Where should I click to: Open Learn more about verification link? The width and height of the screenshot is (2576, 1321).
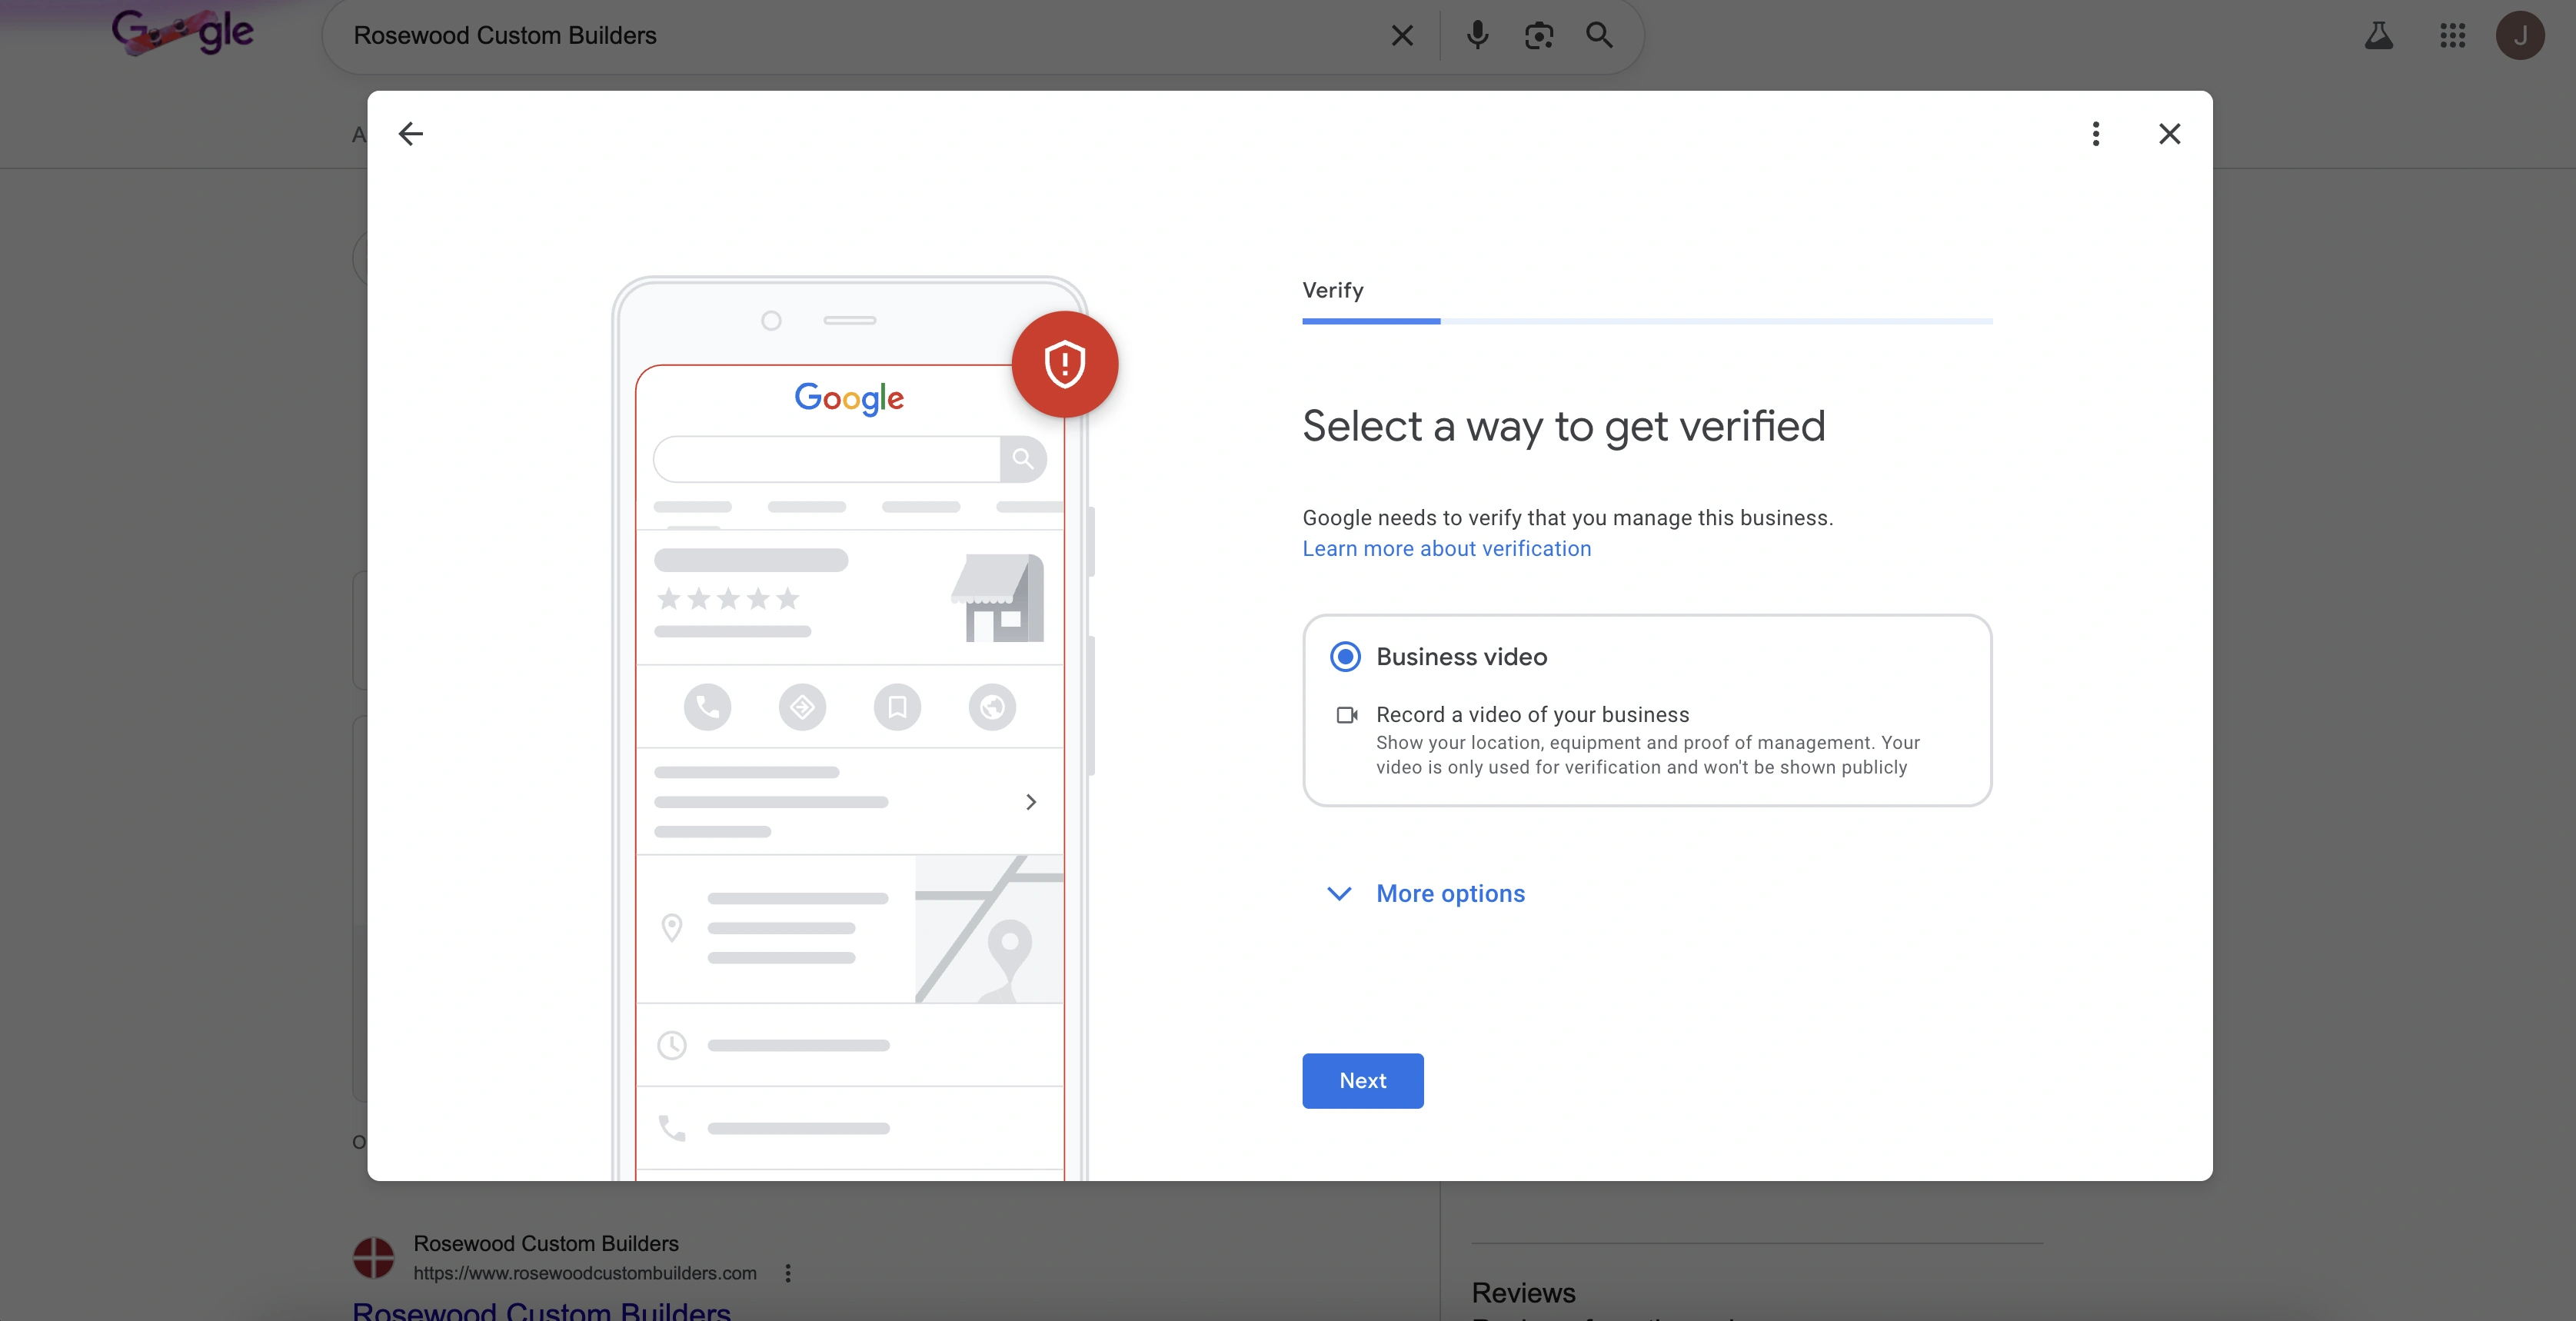point(1446,549)
